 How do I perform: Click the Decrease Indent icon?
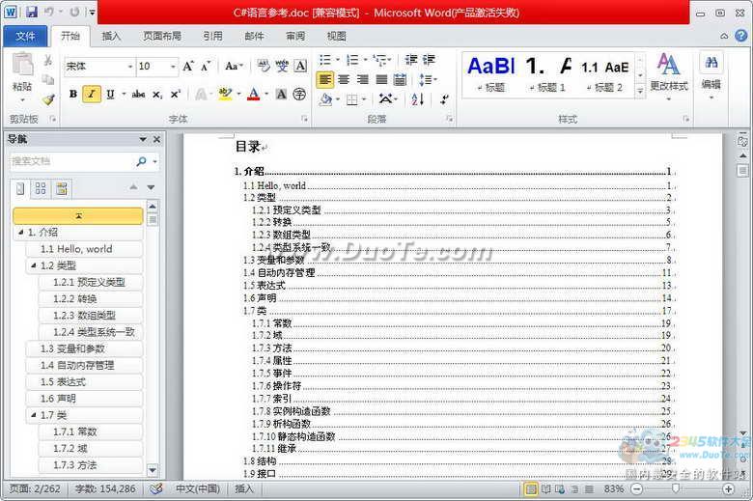click(x=410, y=60)
